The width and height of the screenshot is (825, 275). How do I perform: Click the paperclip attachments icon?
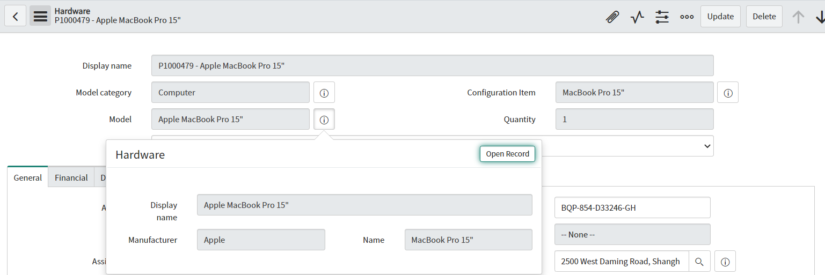612,17
